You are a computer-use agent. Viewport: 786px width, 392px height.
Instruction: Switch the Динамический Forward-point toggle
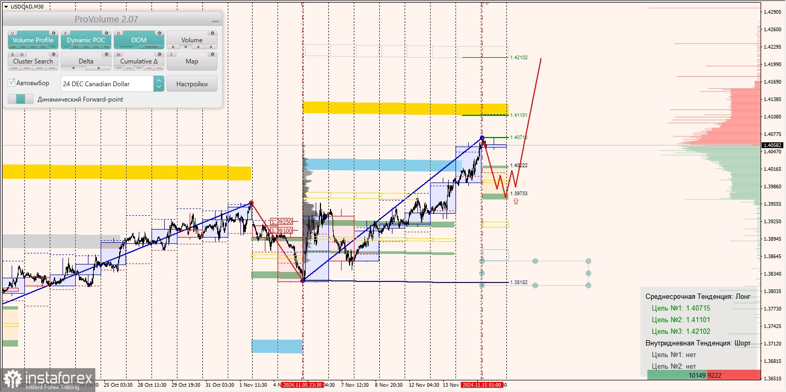point(21,99)
